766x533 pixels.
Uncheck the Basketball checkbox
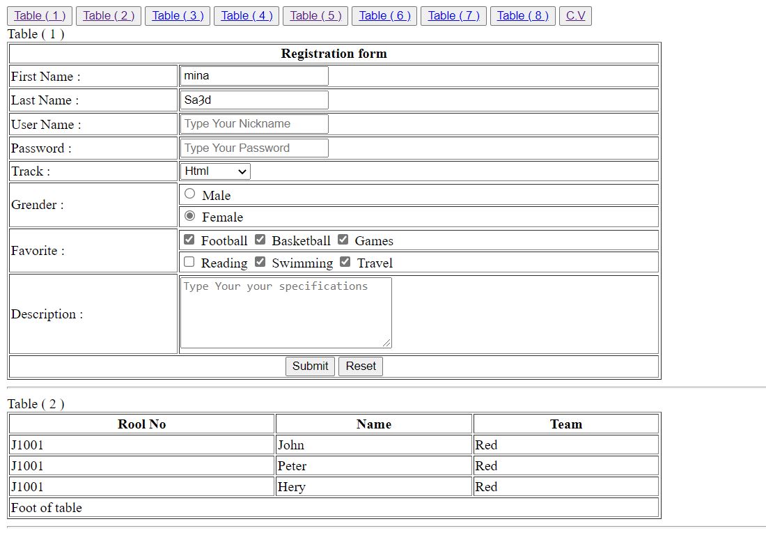click(x=260, y=240)
